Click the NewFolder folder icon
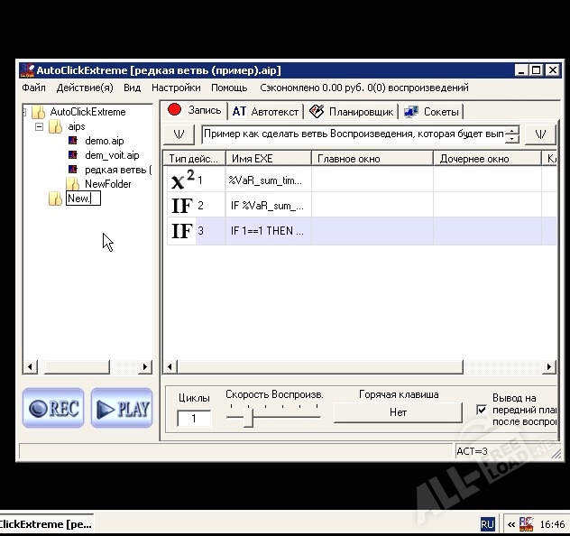The image size is (570, 536). pyautogui.click(x=73, y=184)
